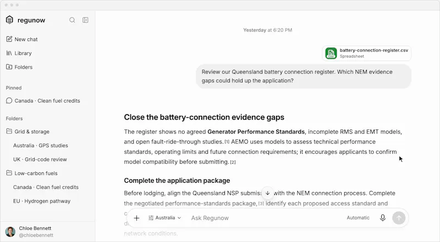Screen dimensions: 440x242
Task: Open citation reference [2]
Action: (233, 162)
